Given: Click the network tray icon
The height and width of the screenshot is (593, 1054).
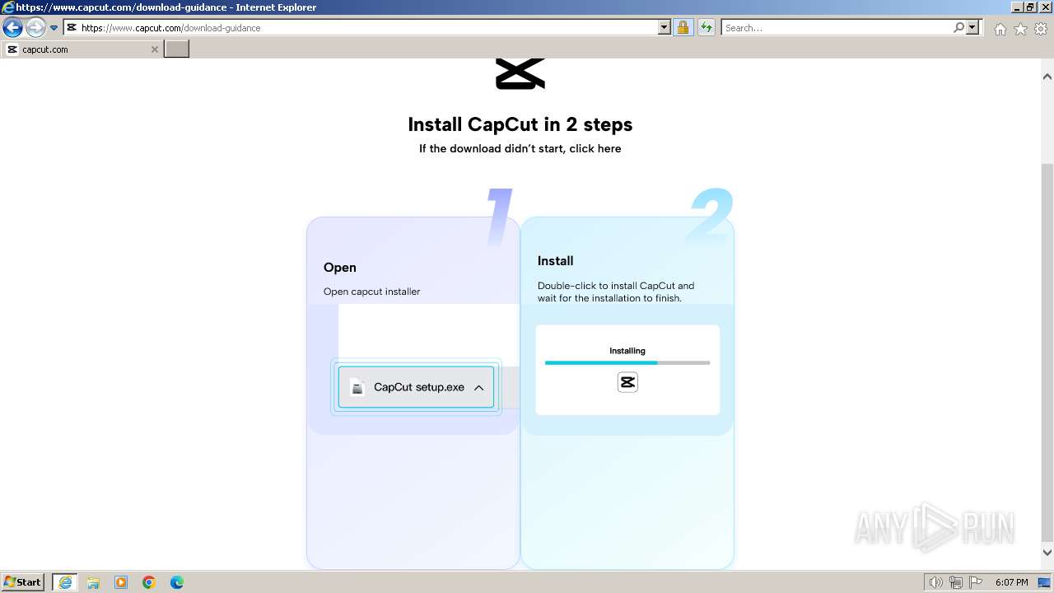Looking at the screenshot, I should coord(956,582).
